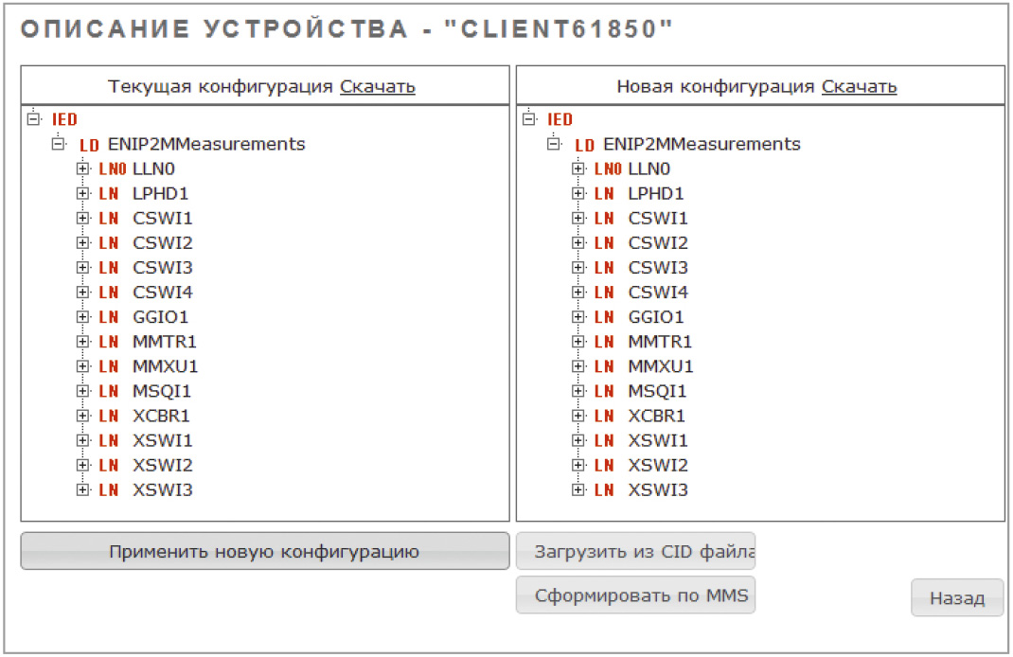Select LLN0 text in current configuration
The height and width of the screenshot is (657, 1013).
coord(153,169)
